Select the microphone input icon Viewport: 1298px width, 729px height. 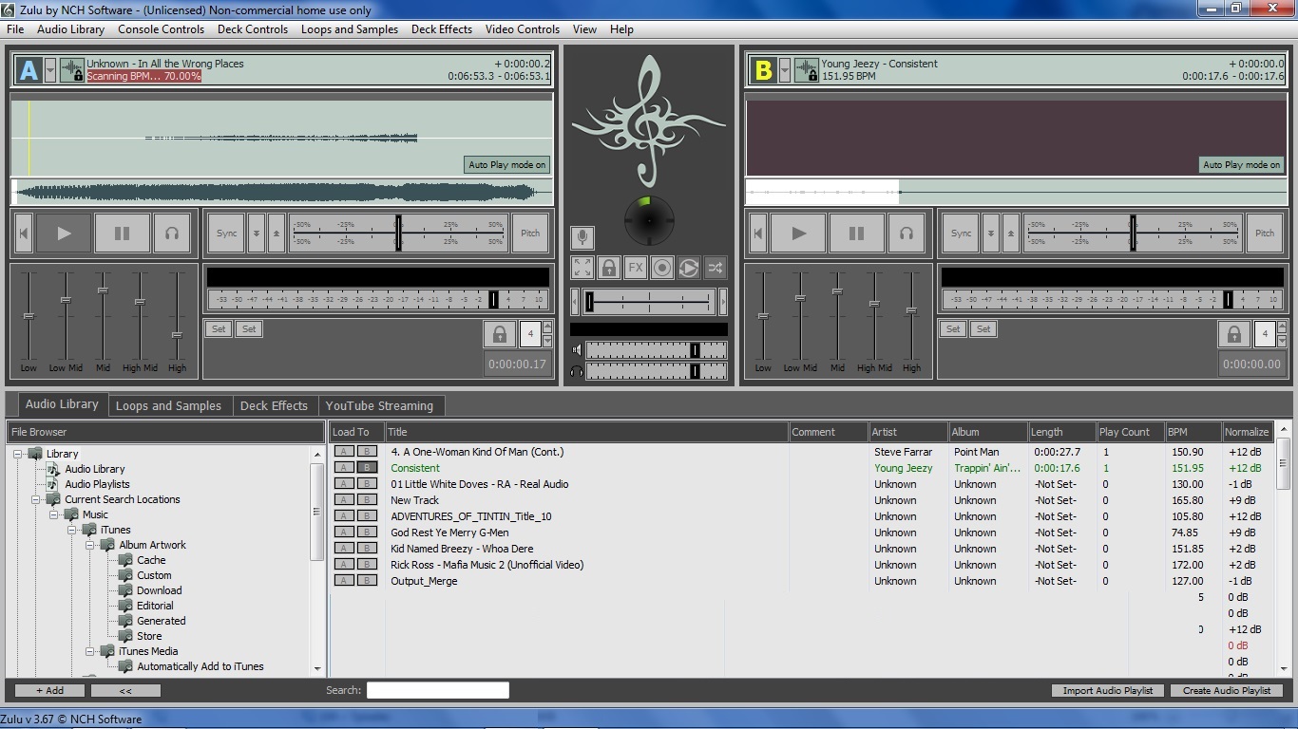coord(582,237)
